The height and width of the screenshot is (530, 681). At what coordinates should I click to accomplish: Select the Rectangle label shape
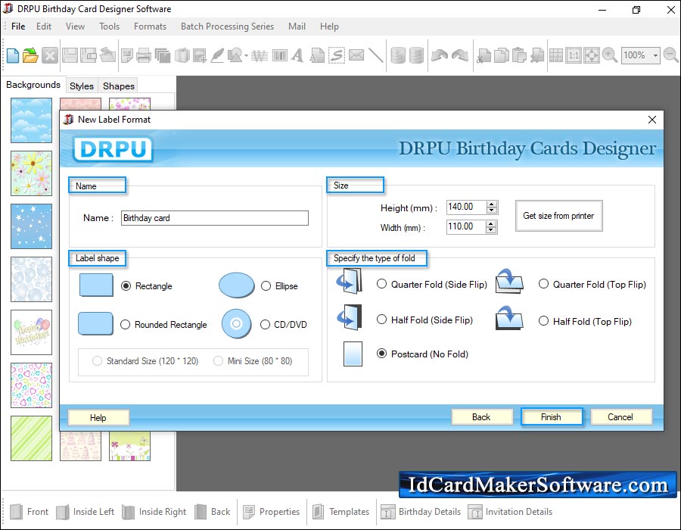126,286
